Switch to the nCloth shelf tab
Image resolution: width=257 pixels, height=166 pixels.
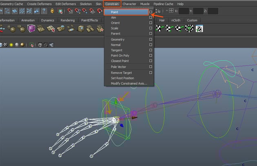coord(176,20)
